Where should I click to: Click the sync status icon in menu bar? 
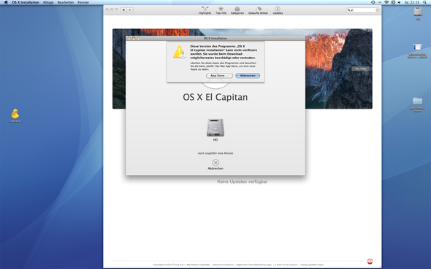373,2
